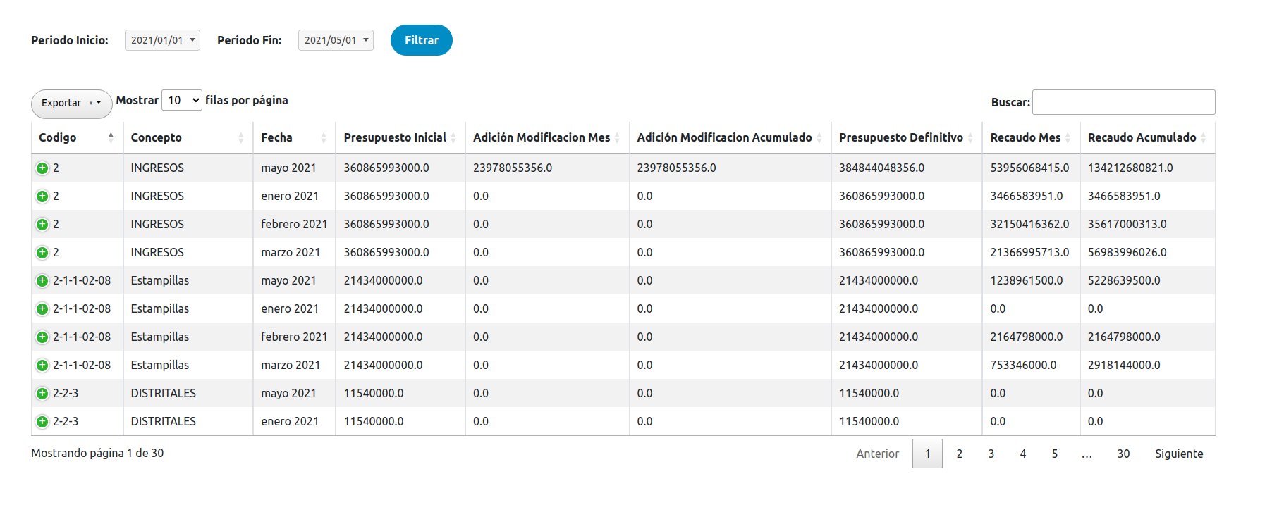Viewport: 1272px width, 512px height.
Task: Go to pagination page 3
Action: (991, 454)
